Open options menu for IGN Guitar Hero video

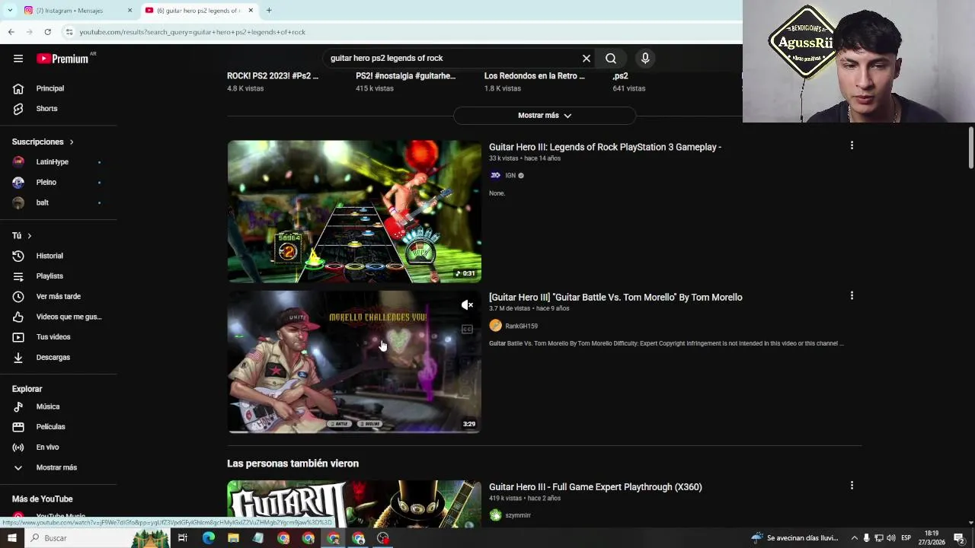[x=852, y=145]
